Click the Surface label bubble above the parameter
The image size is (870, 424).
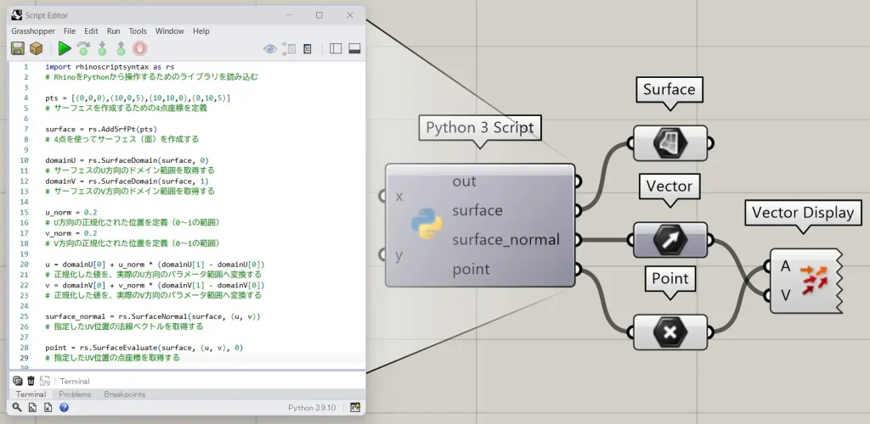(x=669, y=90)
